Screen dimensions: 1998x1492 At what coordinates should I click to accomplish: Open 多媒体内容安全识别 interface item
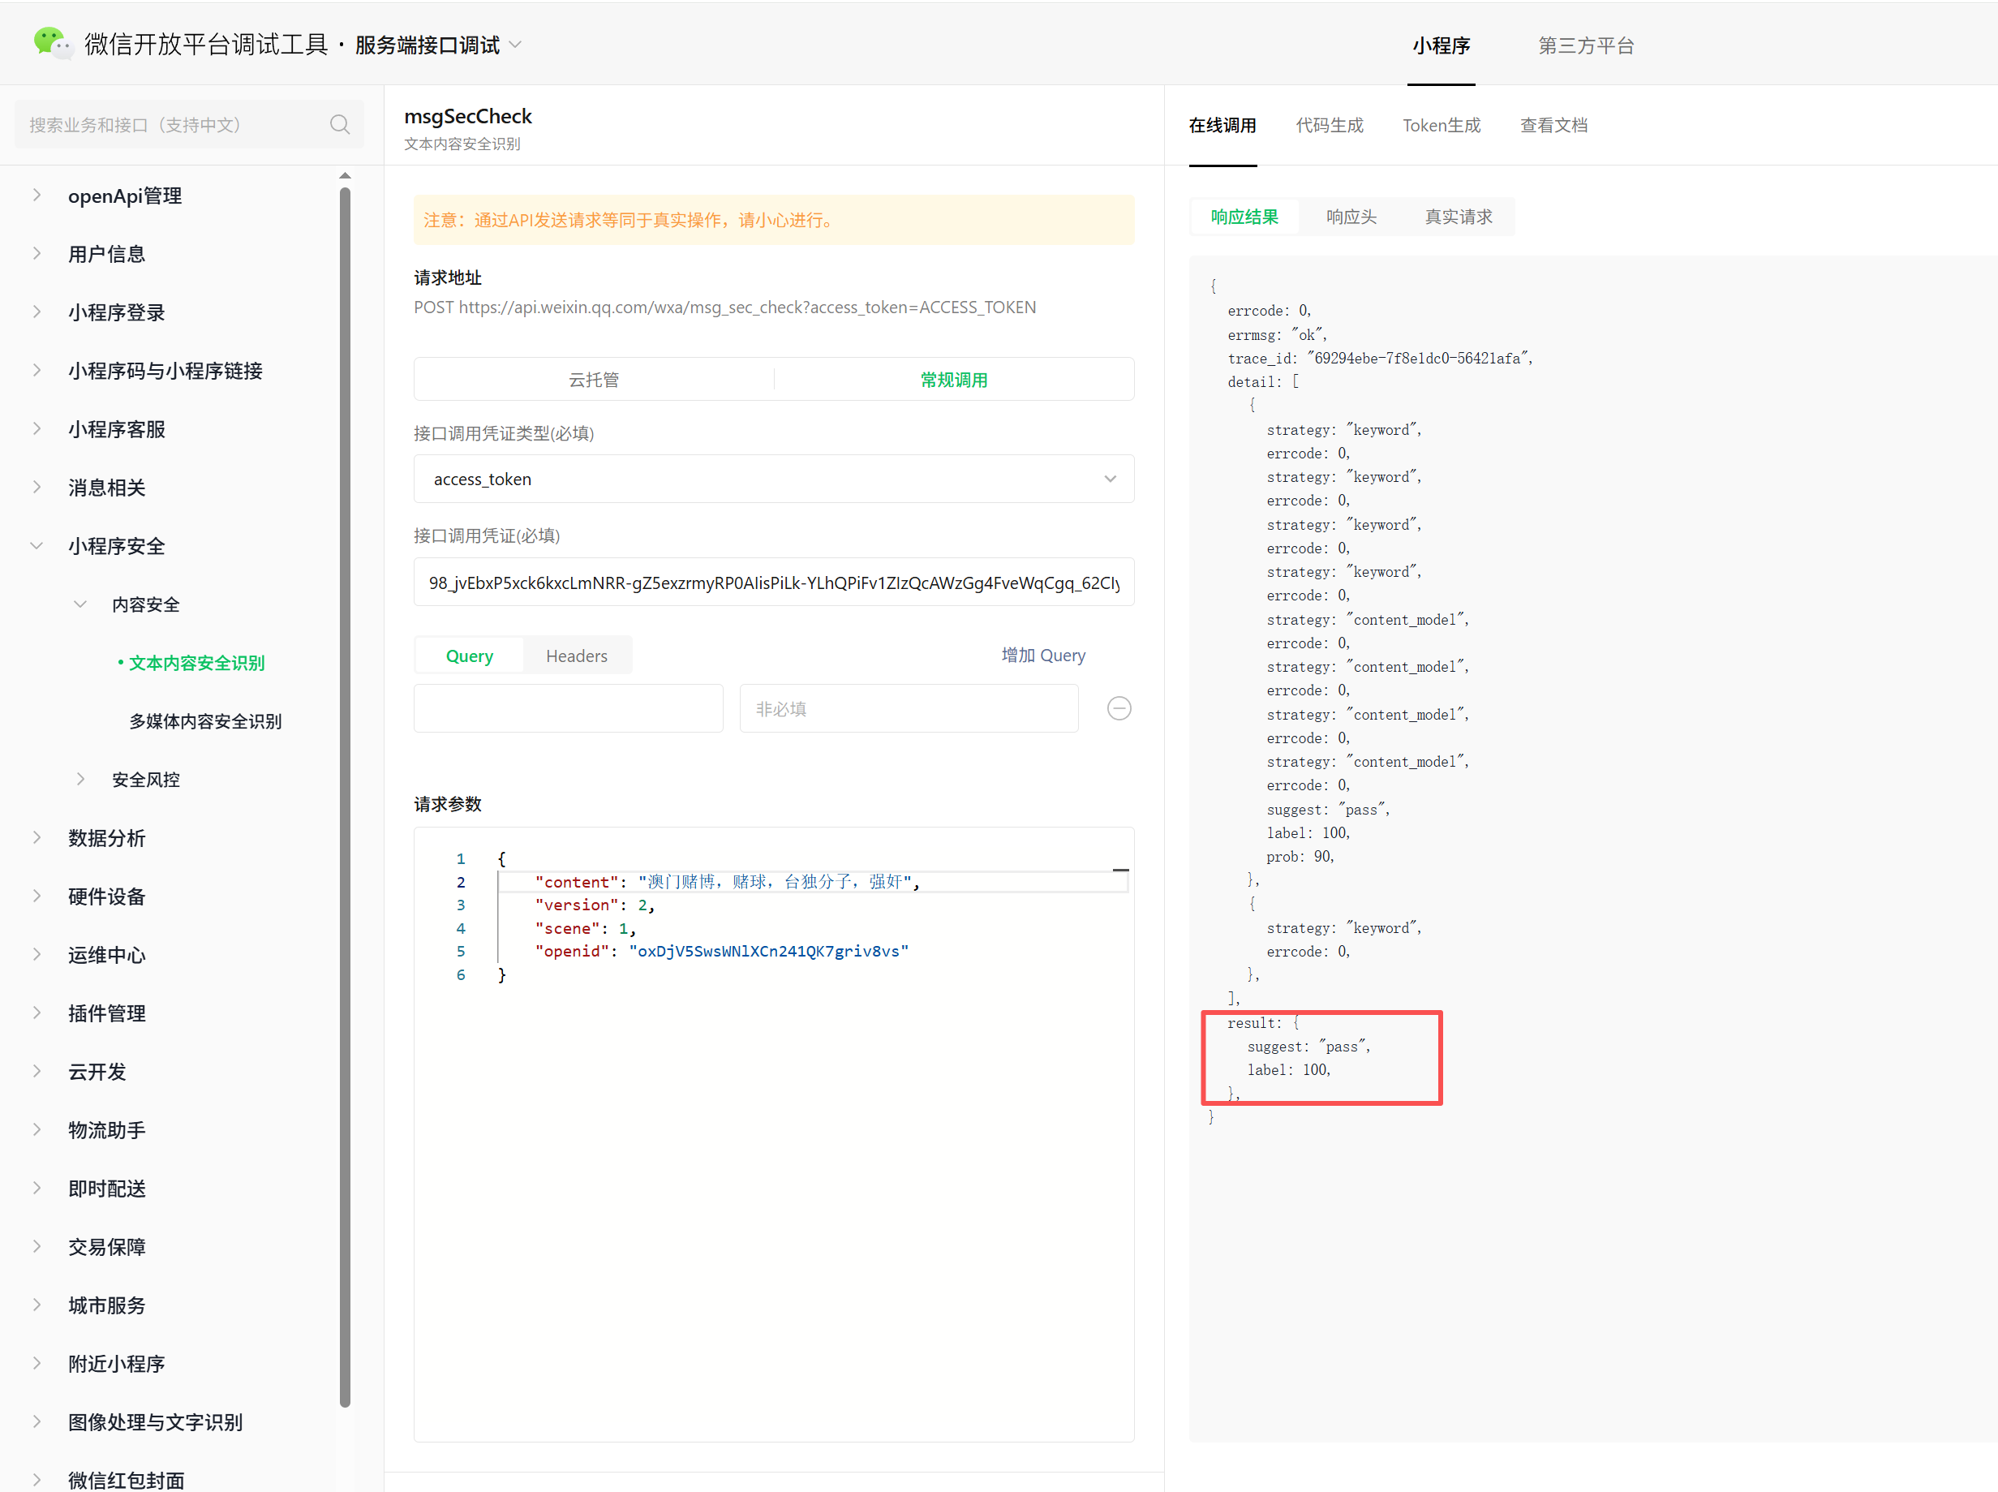(x=205, y=720)
